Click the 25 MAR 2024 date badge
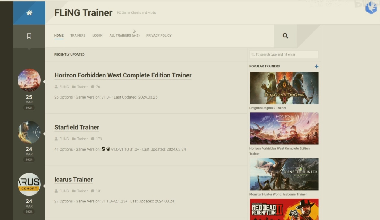 (x=29, y=102)
